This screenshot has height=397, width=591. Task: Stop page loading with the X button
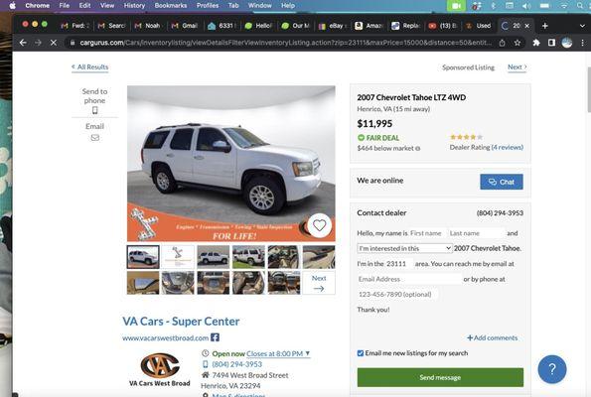54,43
